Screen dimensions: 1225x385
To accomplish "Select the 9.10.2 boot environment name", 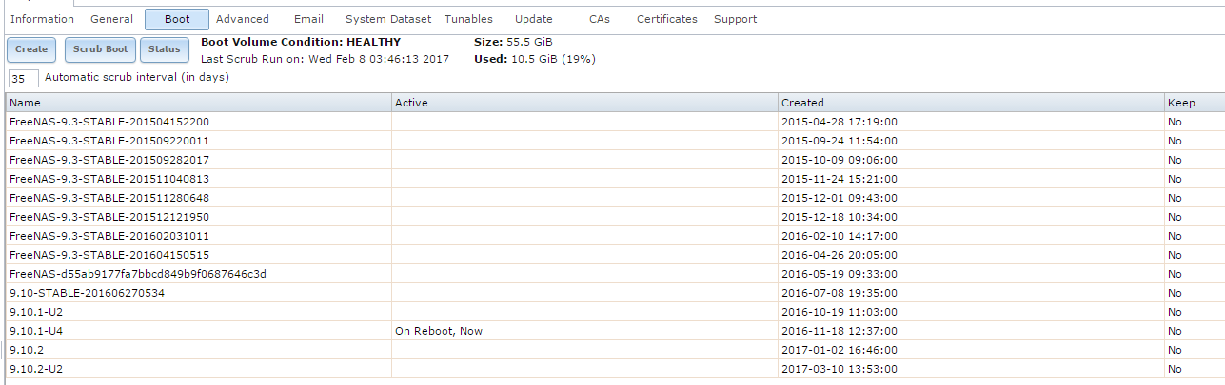I will 26,350.
